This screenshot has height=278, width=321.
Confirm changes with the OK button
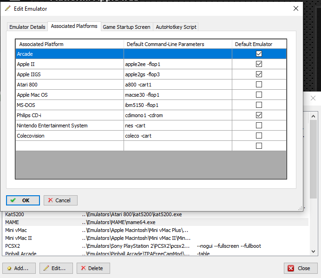(23, 200)
